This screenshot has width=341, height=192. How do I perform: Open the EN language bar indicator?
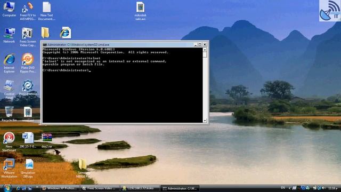pos(283,188)
